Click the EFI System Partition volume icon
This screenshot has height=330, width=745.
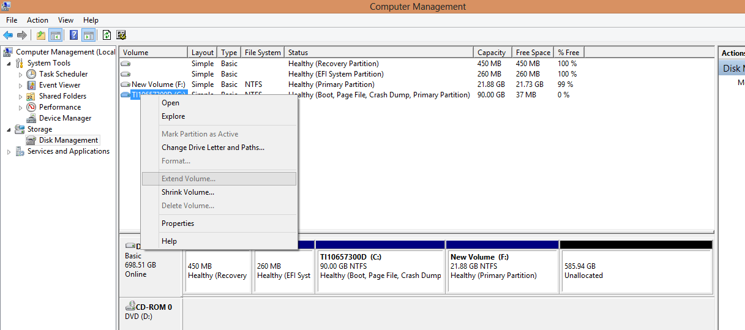125,74
